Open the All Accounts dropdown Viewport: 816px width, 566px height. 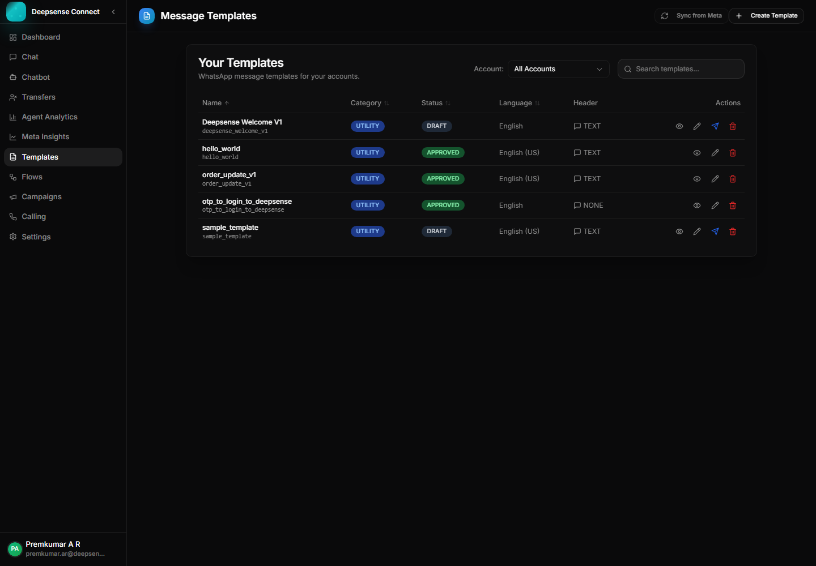pos(558,69)
